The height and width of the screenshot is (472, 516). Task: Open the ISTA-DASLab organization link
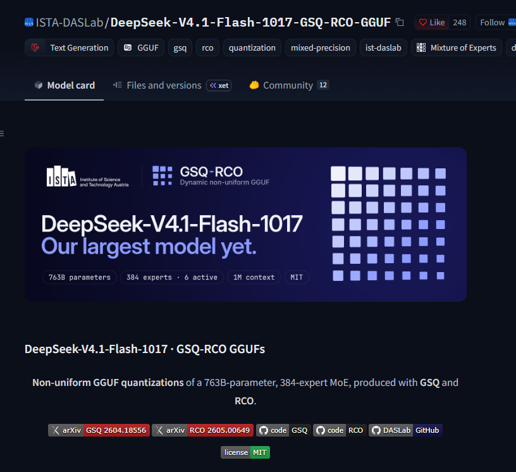pos(70,22)
